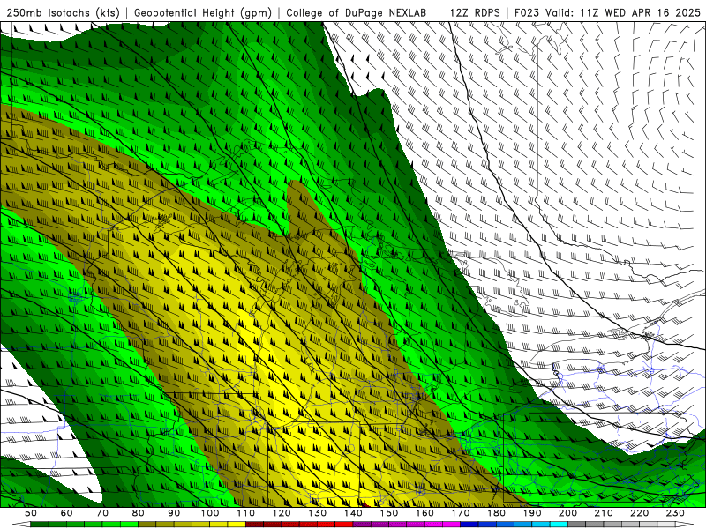The width and height of the screenshot is (706, 529).
Task: Pick the bright magenta segment of the color bar
Action: [x=451, y=524]
